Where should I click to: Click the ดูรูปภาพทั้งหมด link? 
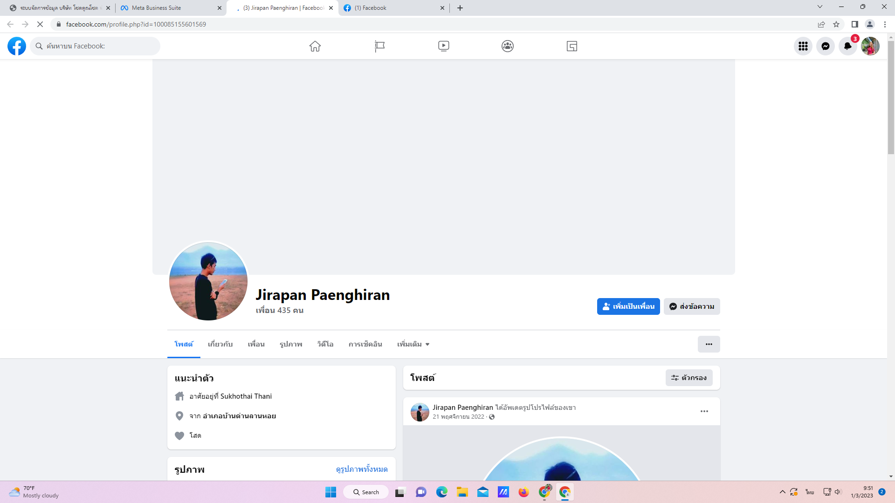361,469
